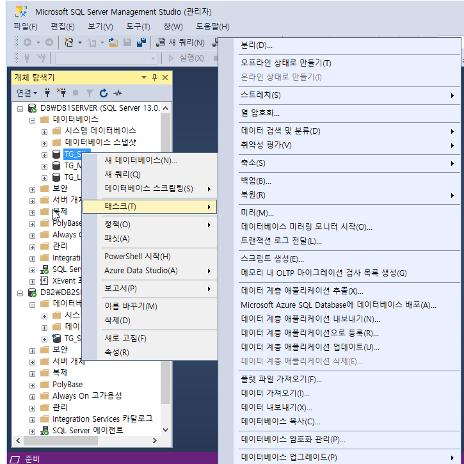This screenshot has width=464, height=464.
Task: Open the 보고서(P) submenu
Action: tap(150, 289)
